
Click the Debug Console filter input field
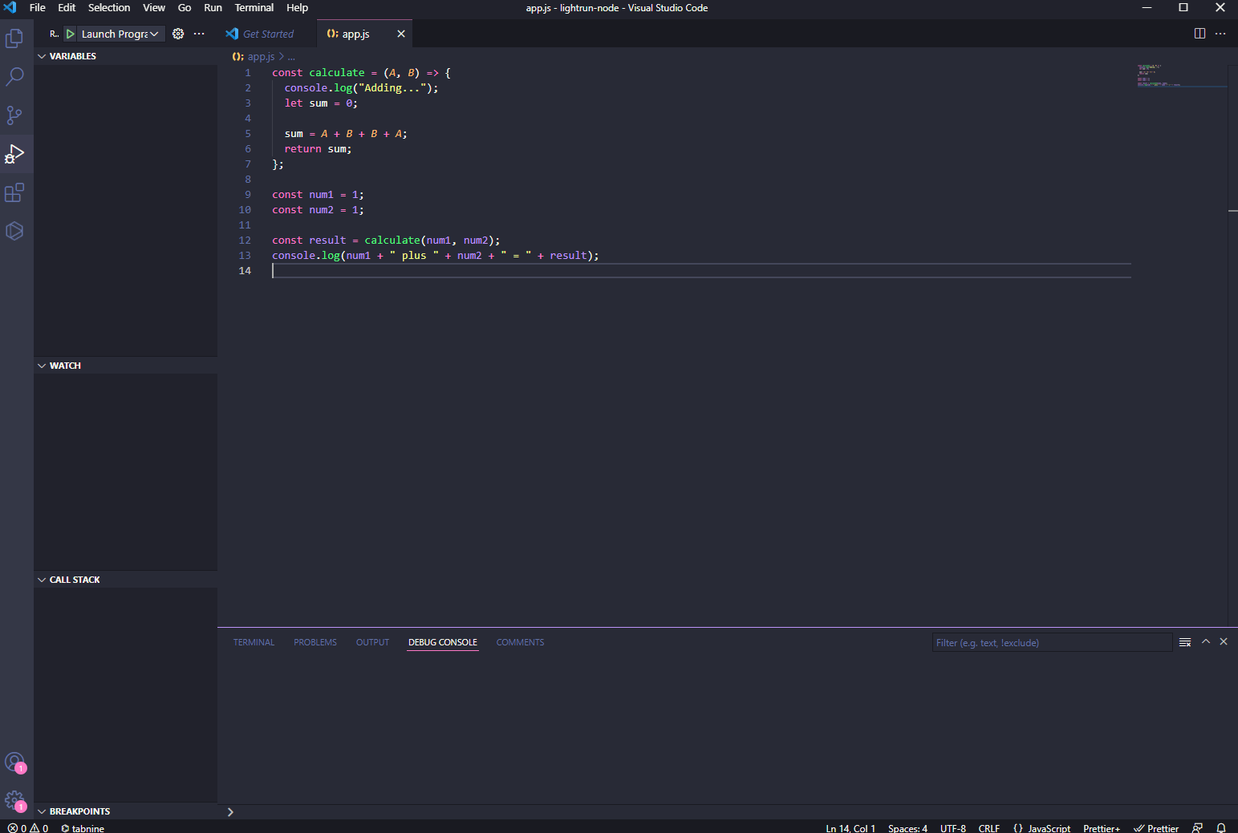coord(1051,642)
